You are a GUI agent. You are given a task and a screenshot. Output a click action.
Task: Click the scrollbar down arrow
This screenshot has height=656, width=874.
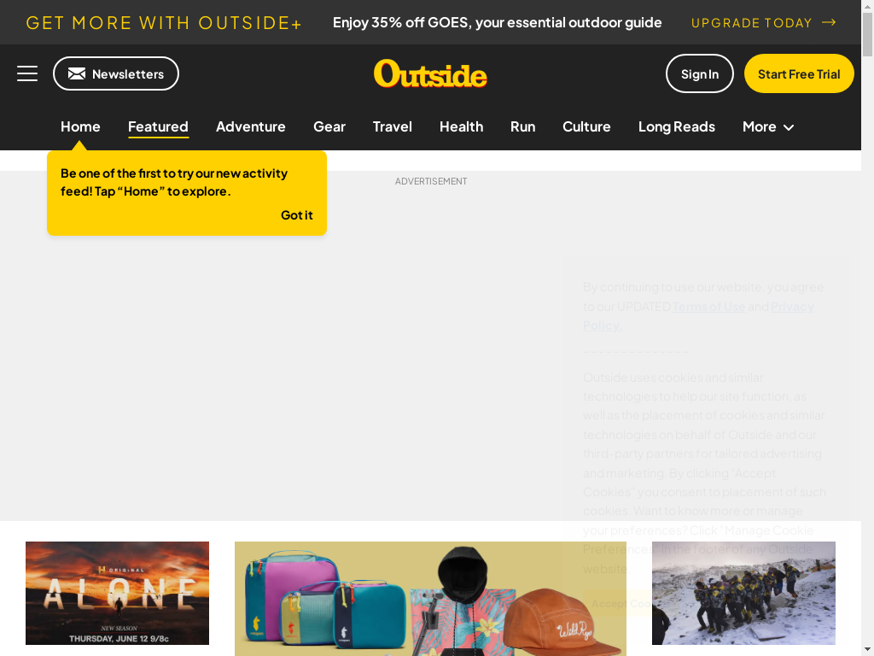[867, 650]
